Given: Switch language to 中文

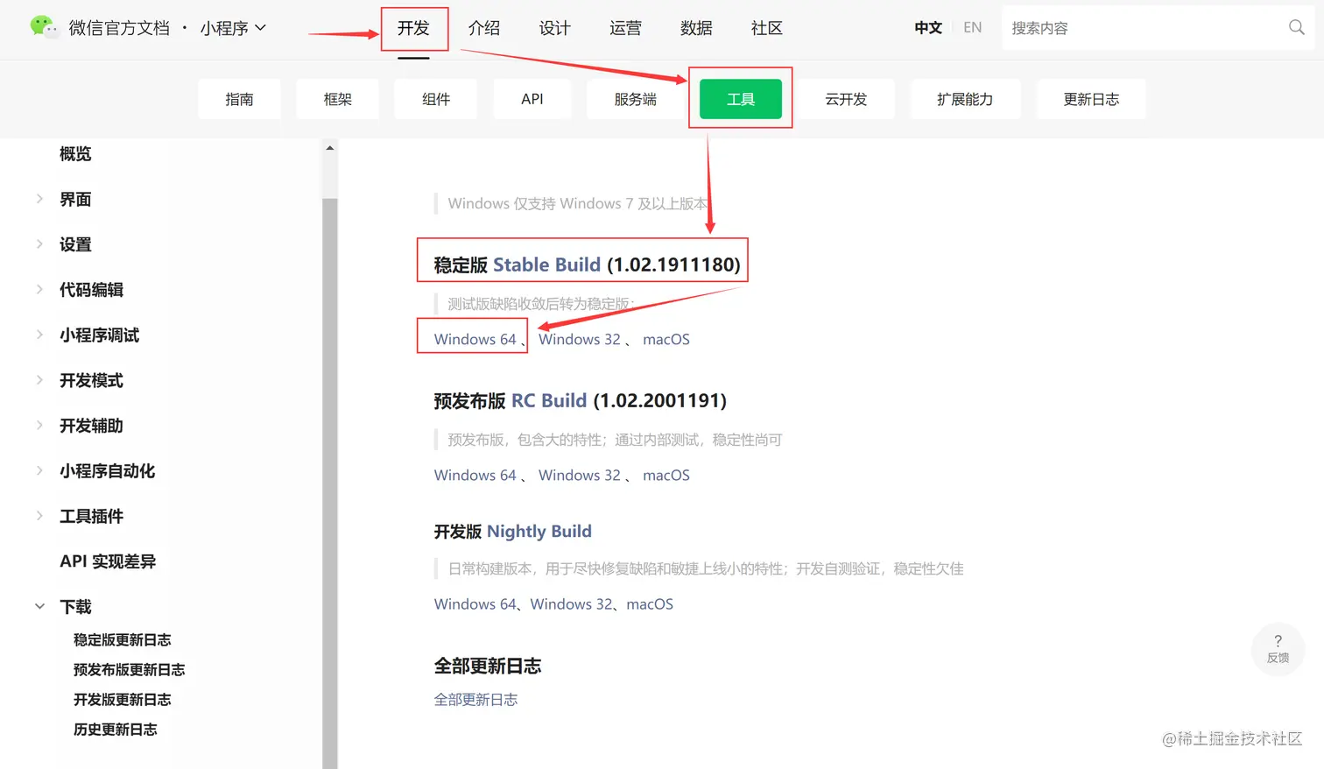Looking at the screenshot, I should pyautogui.click(x=928, y=27).
